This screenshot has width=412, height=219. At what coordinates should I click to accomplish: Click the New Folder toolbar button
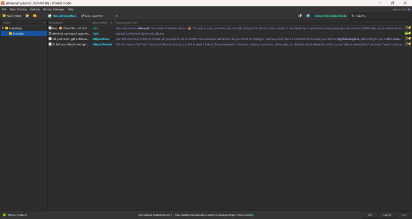tap(12, 16)
